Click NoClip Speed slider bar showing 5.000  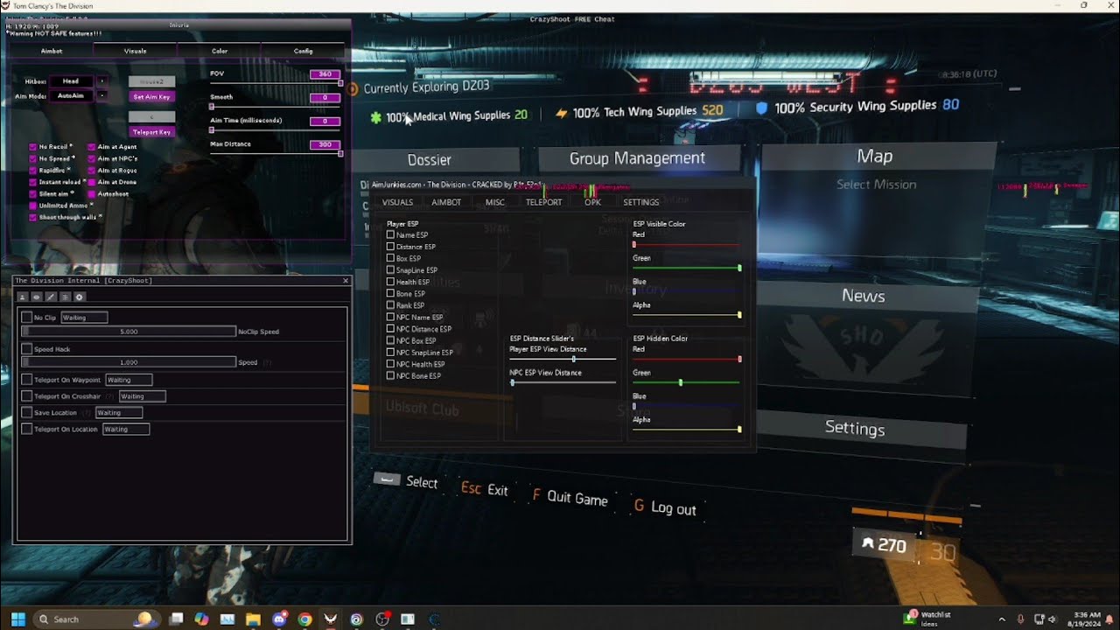pyautogui.click(x=129, y=332)
